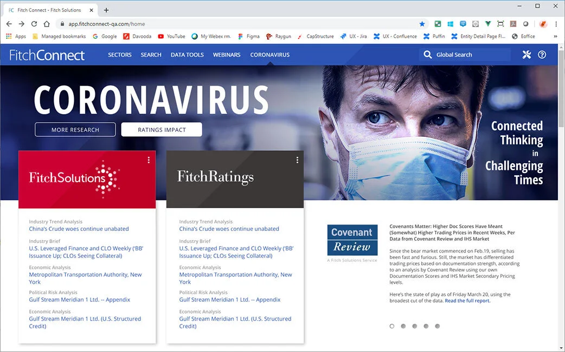Open the UX - Jira bookmark

coord(354,36)
